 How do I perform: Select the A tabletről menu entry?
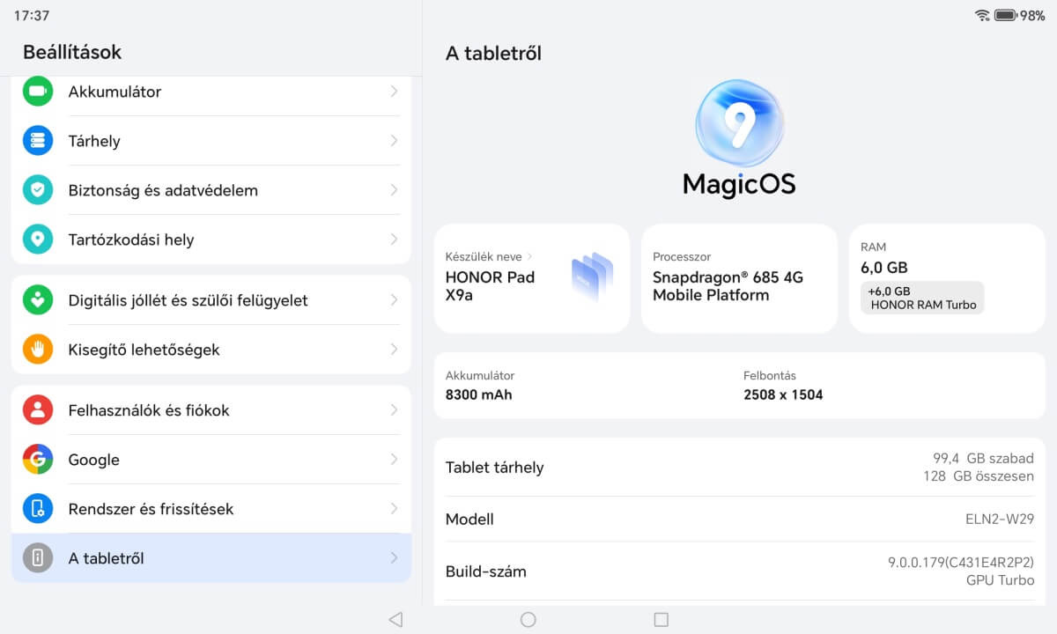point(211,558)
